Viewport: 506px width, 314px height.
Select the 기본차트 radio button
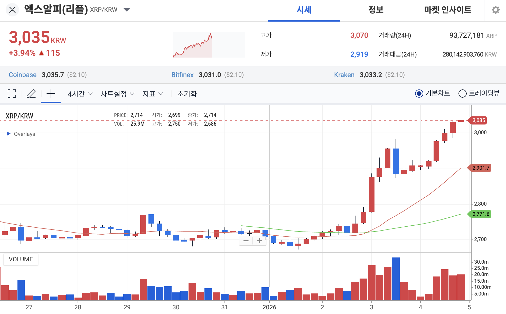point(419,94)
